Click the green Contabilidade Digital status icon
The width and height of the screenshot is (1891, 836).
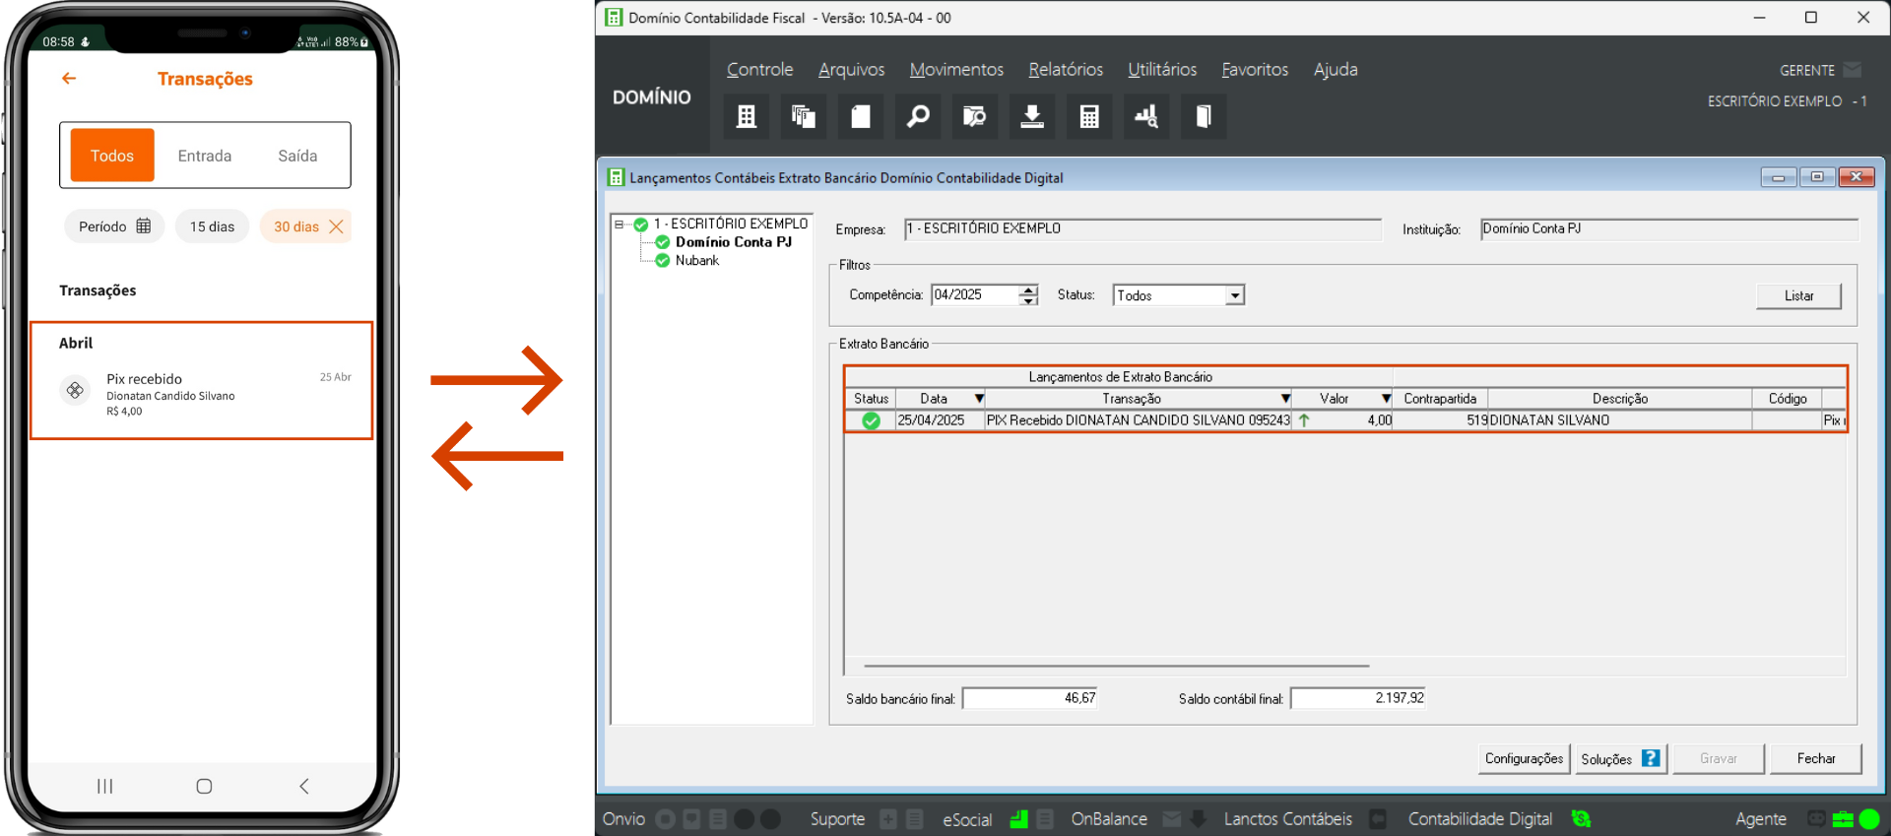(1581, 819)
